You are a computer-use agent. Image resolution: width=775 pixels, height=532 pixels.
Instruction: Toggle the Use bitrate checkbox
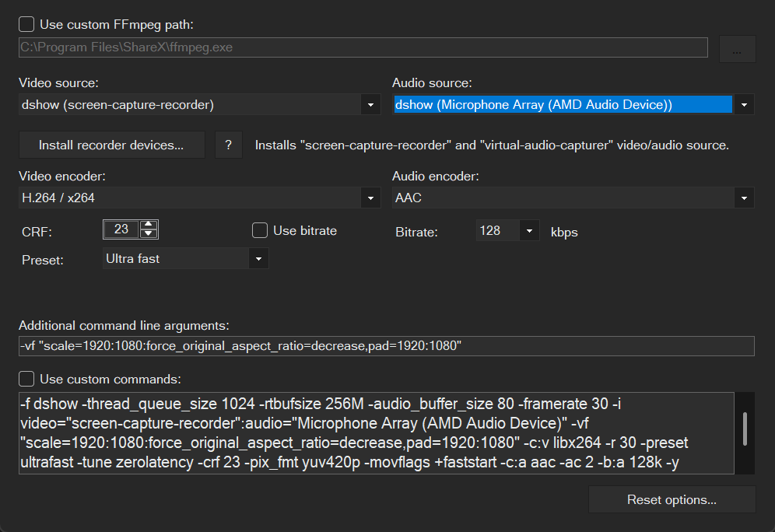click(260, 230)
